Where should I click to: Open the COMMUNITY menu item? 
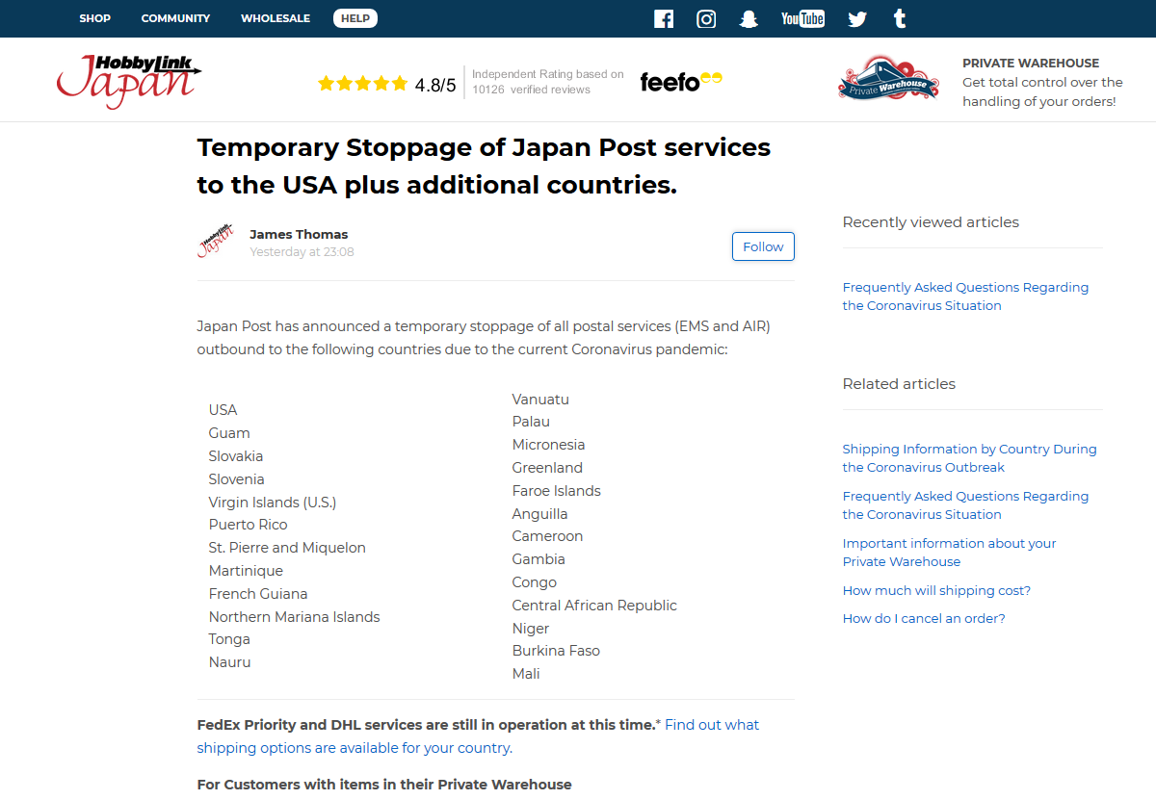[x=175, y=18]
